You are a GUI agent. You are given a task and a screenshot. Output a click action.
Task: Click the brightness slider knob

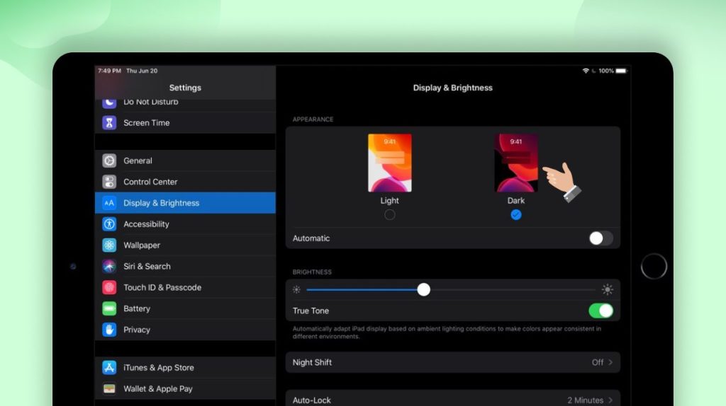[x=423, y=289]
